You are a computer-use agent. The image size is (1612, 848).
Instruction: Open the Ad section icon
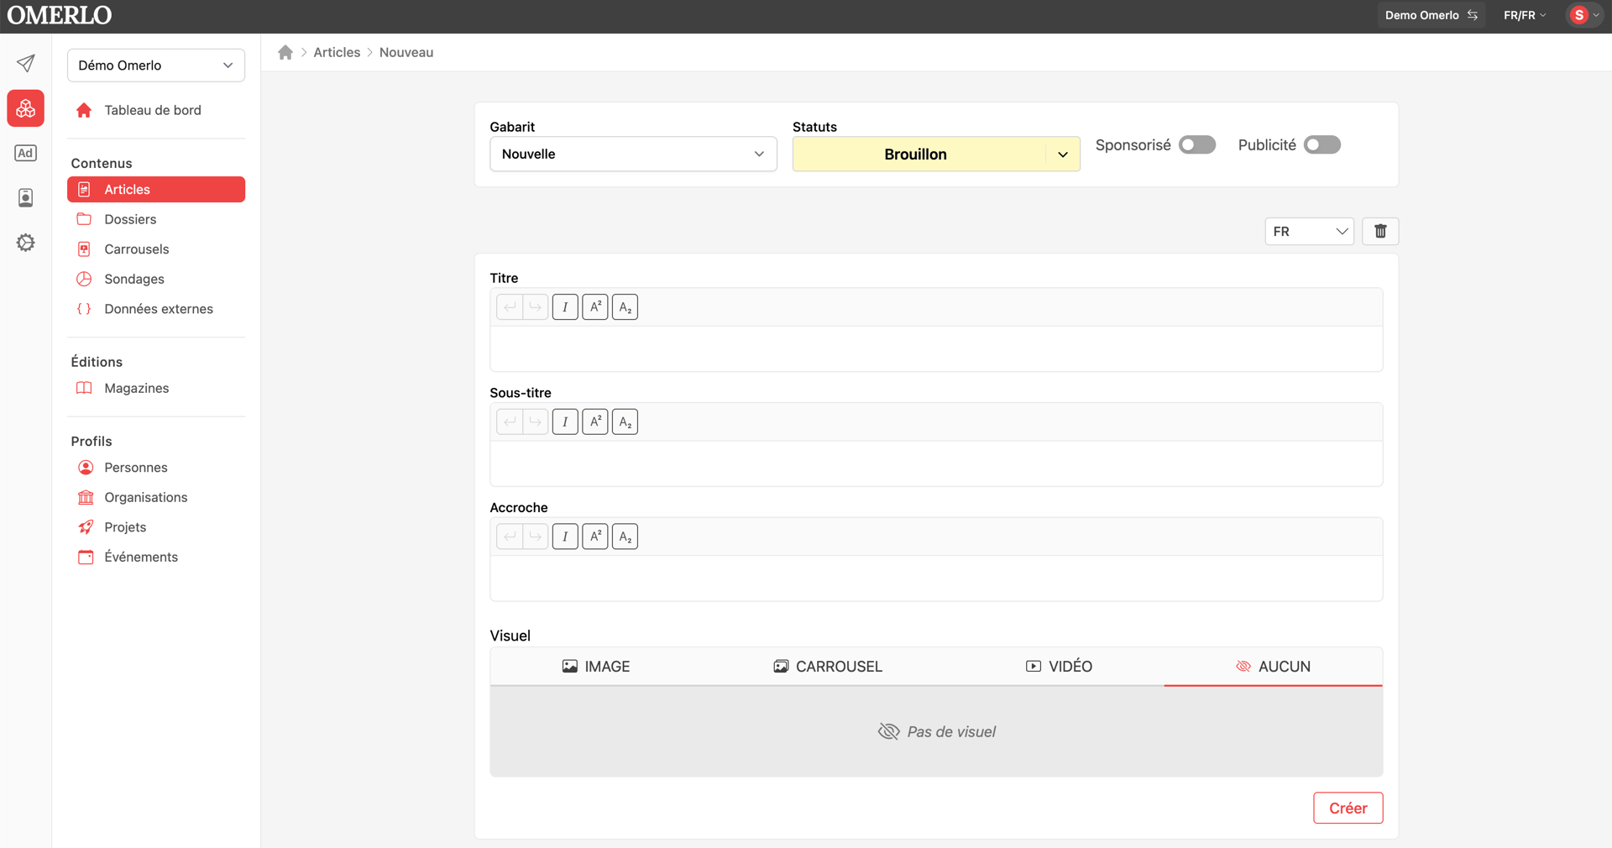click(x=26, y=153)
